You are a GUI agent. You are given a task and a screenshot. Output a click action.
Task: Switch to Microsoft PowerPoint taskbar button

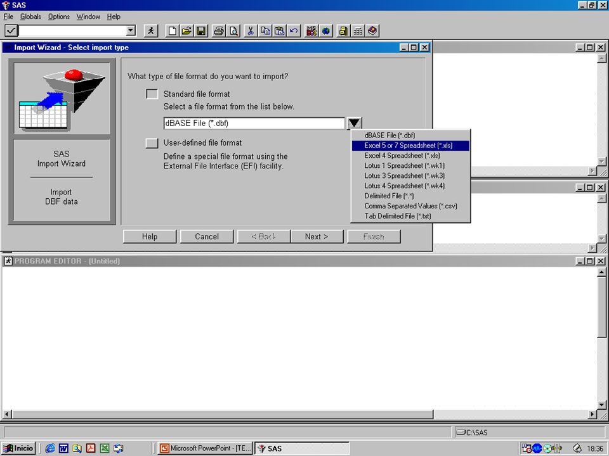tap(206, 448)
